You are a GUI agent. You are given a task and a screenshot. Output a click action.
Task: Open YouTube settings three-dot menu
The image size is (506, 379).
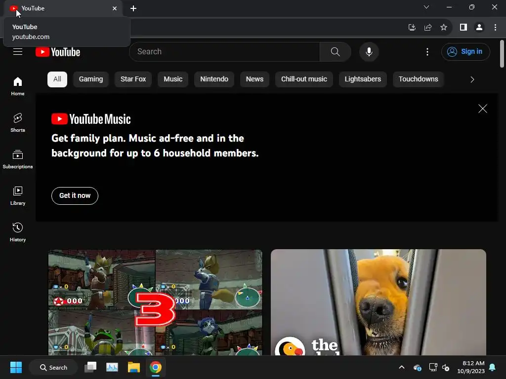click(x=427, y=52)
